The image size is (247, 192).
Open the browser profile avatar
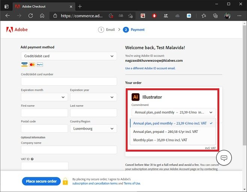227,16
